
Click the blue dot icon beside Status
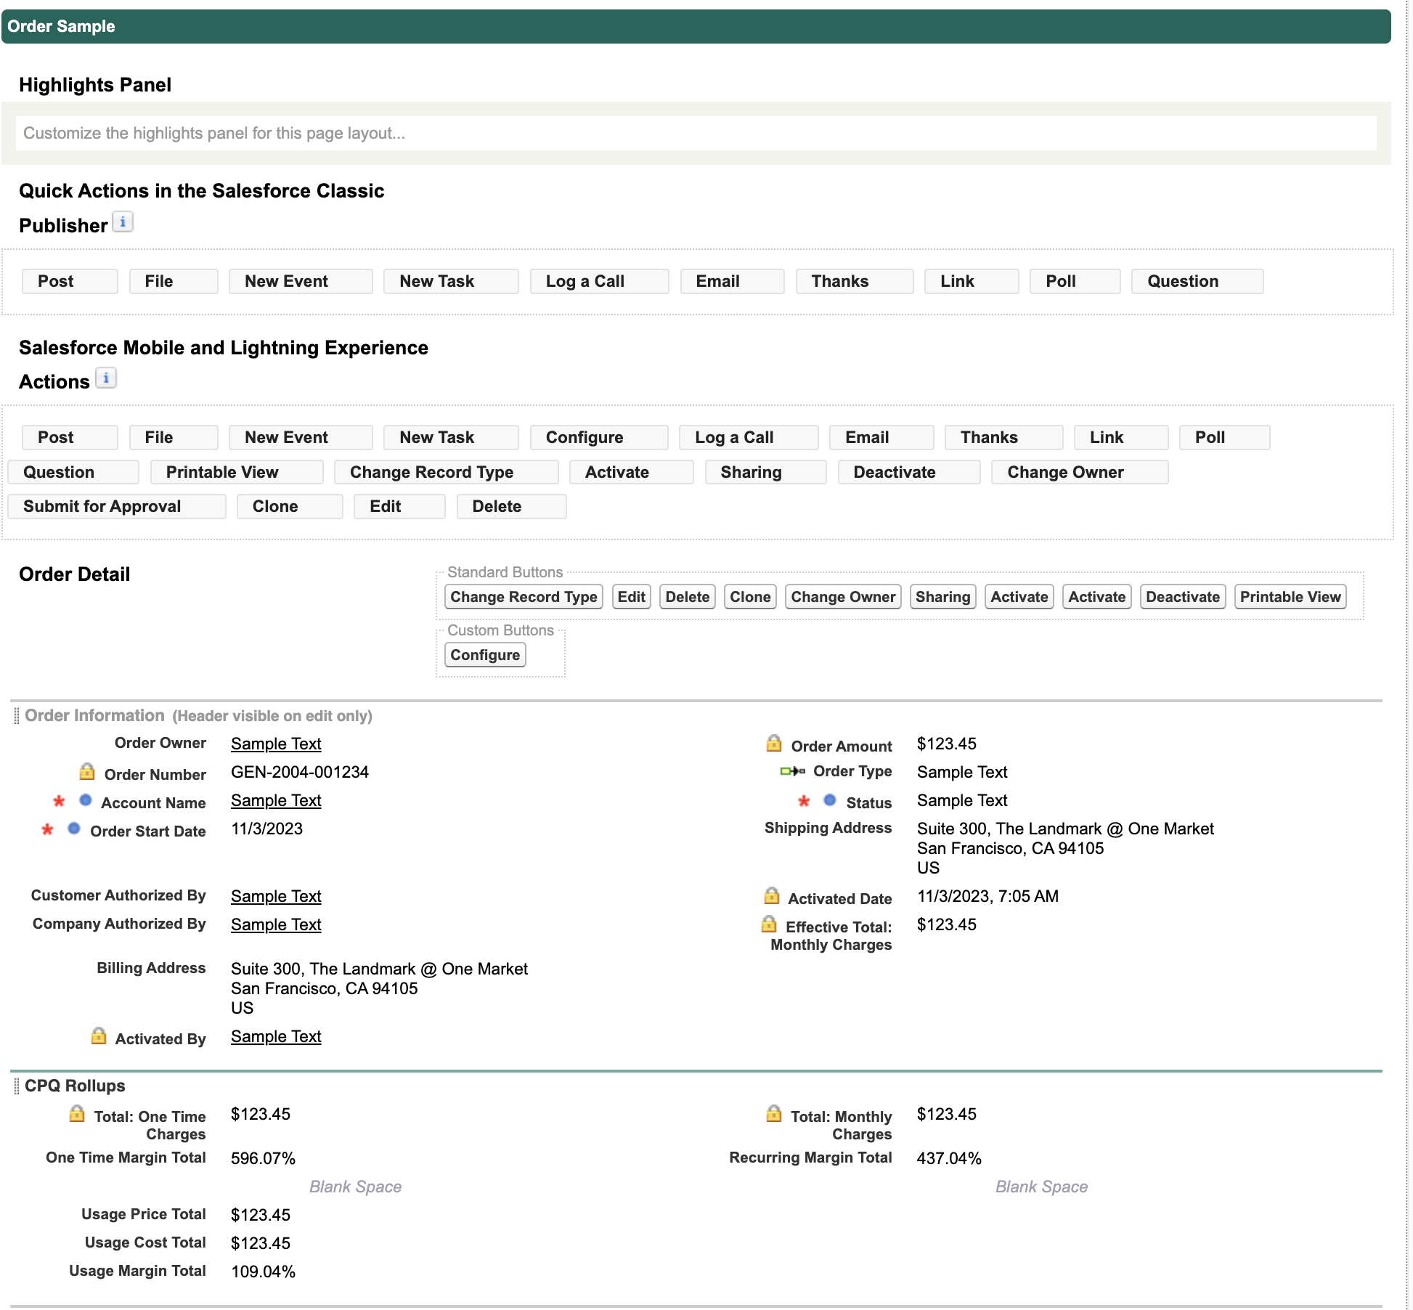click(830, 800)
